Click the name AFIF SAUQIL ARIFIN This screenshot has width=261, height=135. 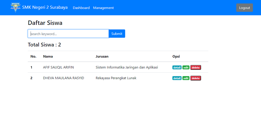pyautogui.click(x=58, y=67)
